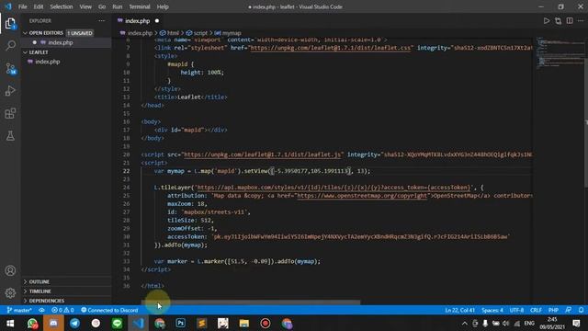Open Telegram from the taskbar
Viewport: 588px width, 331px height.
74,324
